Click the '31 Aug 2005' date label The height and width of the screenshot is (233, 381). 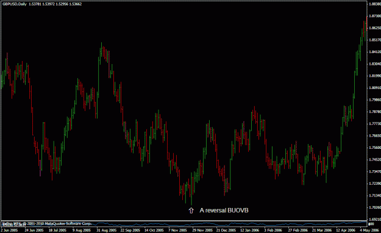click(x=106, y=230)
